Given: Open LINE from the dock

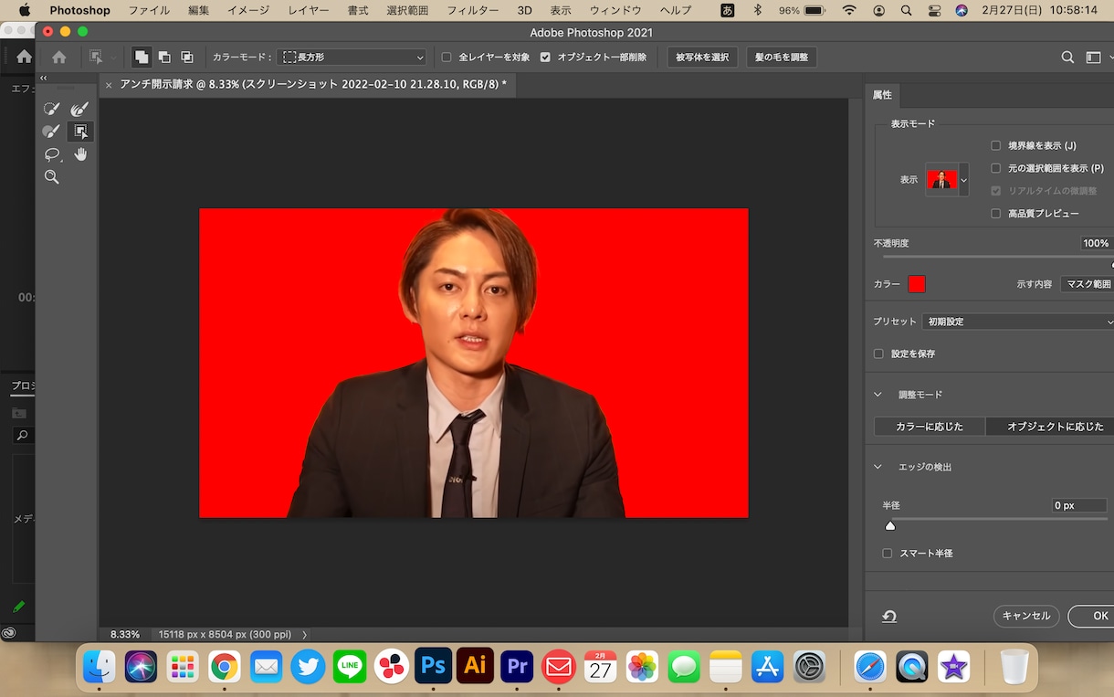Looking at the screenshot, I should pyautogui.click(x=350, y=667).
